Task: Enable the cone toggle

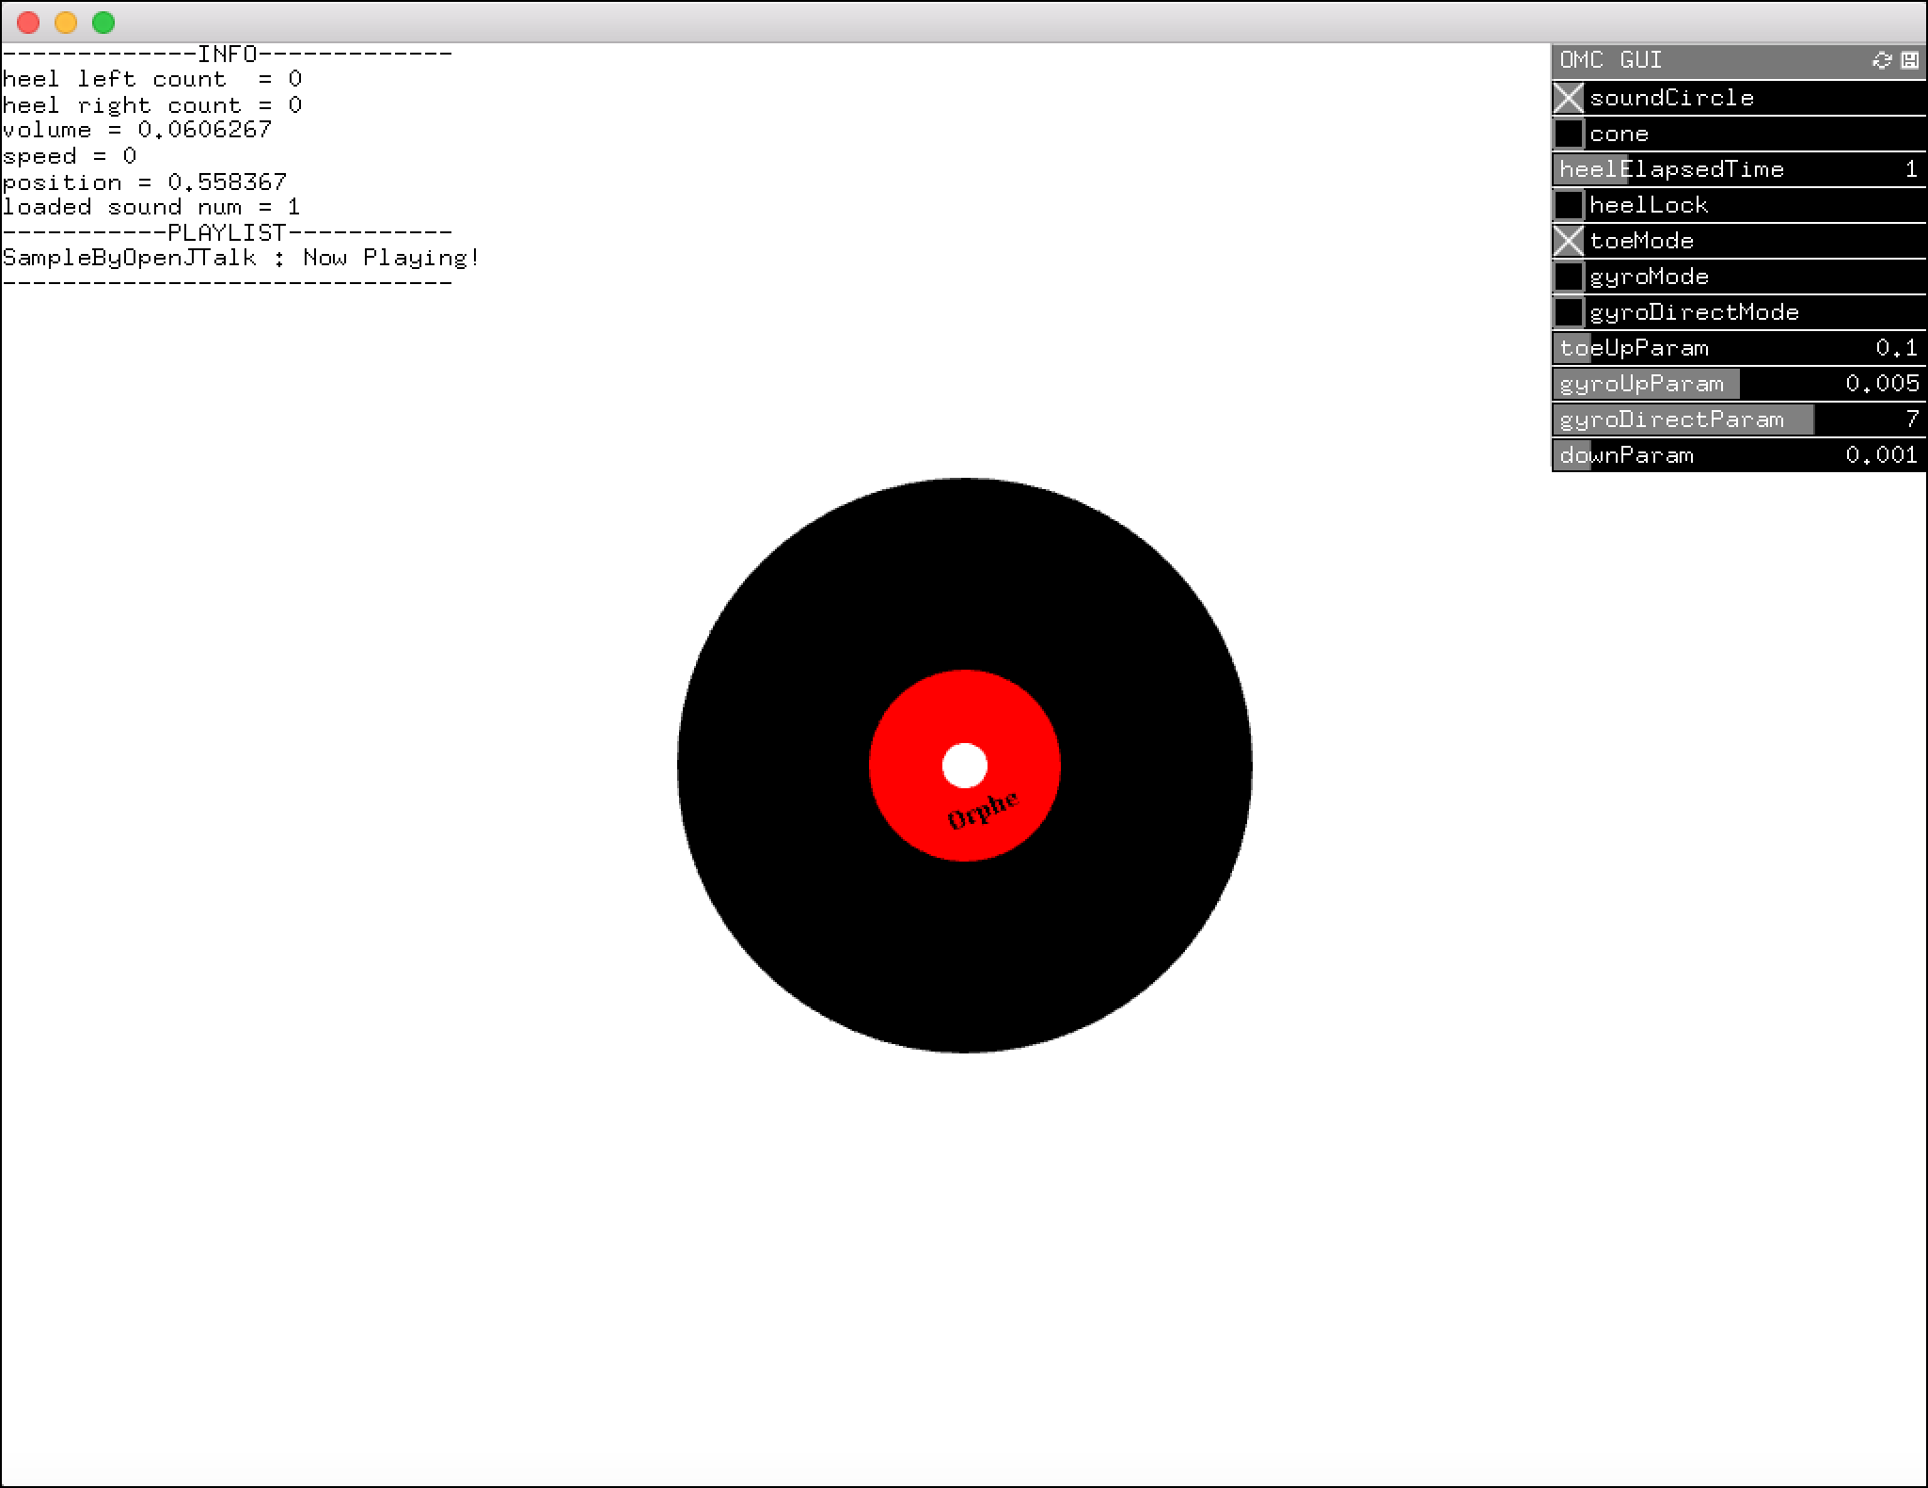Action: click(1569, 134)
